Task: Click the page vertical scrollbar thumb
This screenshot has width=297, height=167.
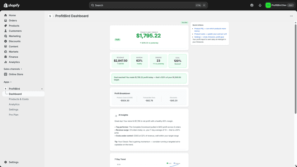Action: pos(296,69)
